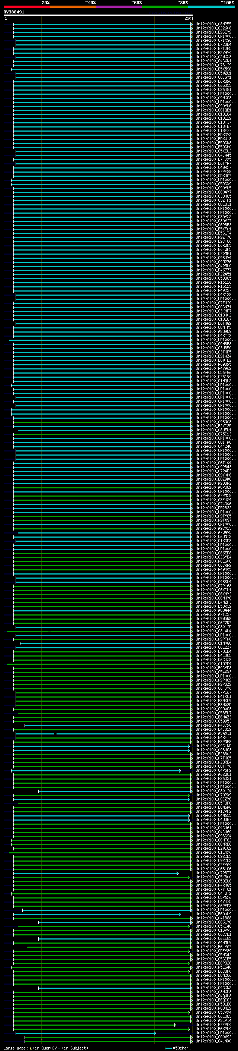Viewport: 238px width, 1051px height.
Task: Select hit label UniRef100_A8BM29
Action: click(x=213, y=1008)
